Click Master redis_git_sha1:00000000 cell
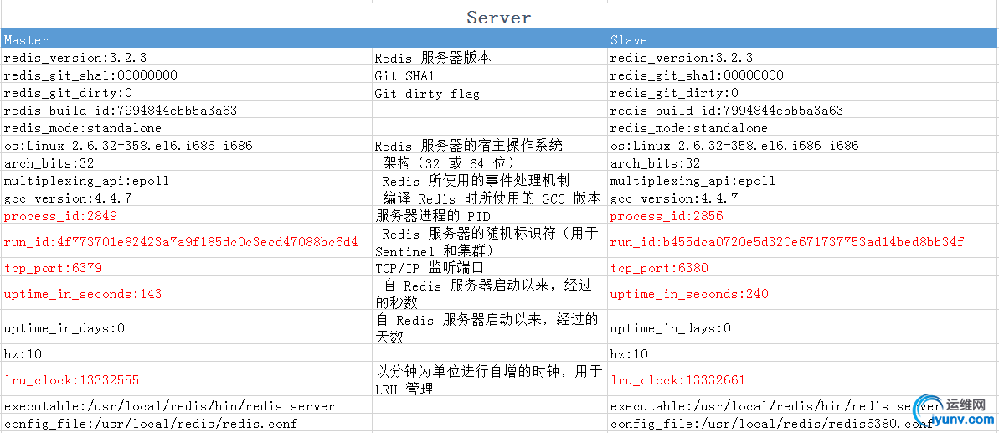Viewport: 999px width, 433px height. point(186,75)
